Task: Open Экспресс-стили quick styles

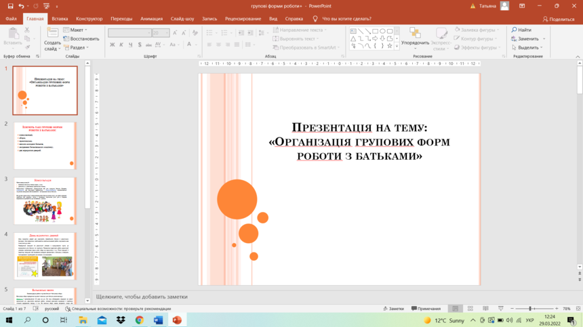Action: [441, 39]
